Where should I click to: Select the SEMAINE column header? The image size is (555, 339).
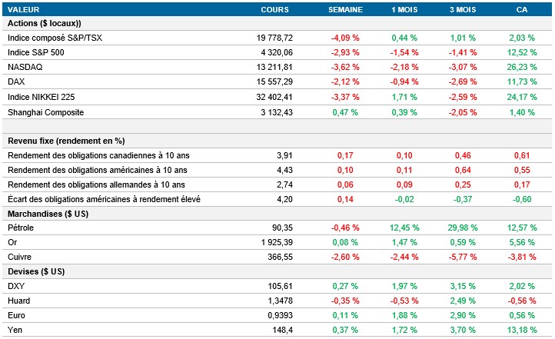[344, 9]
